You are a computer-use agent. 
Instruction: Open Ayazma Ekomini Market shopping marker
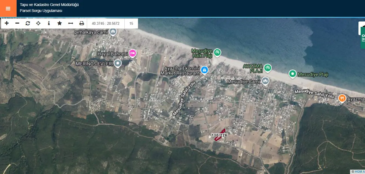(x=204, y=70)
